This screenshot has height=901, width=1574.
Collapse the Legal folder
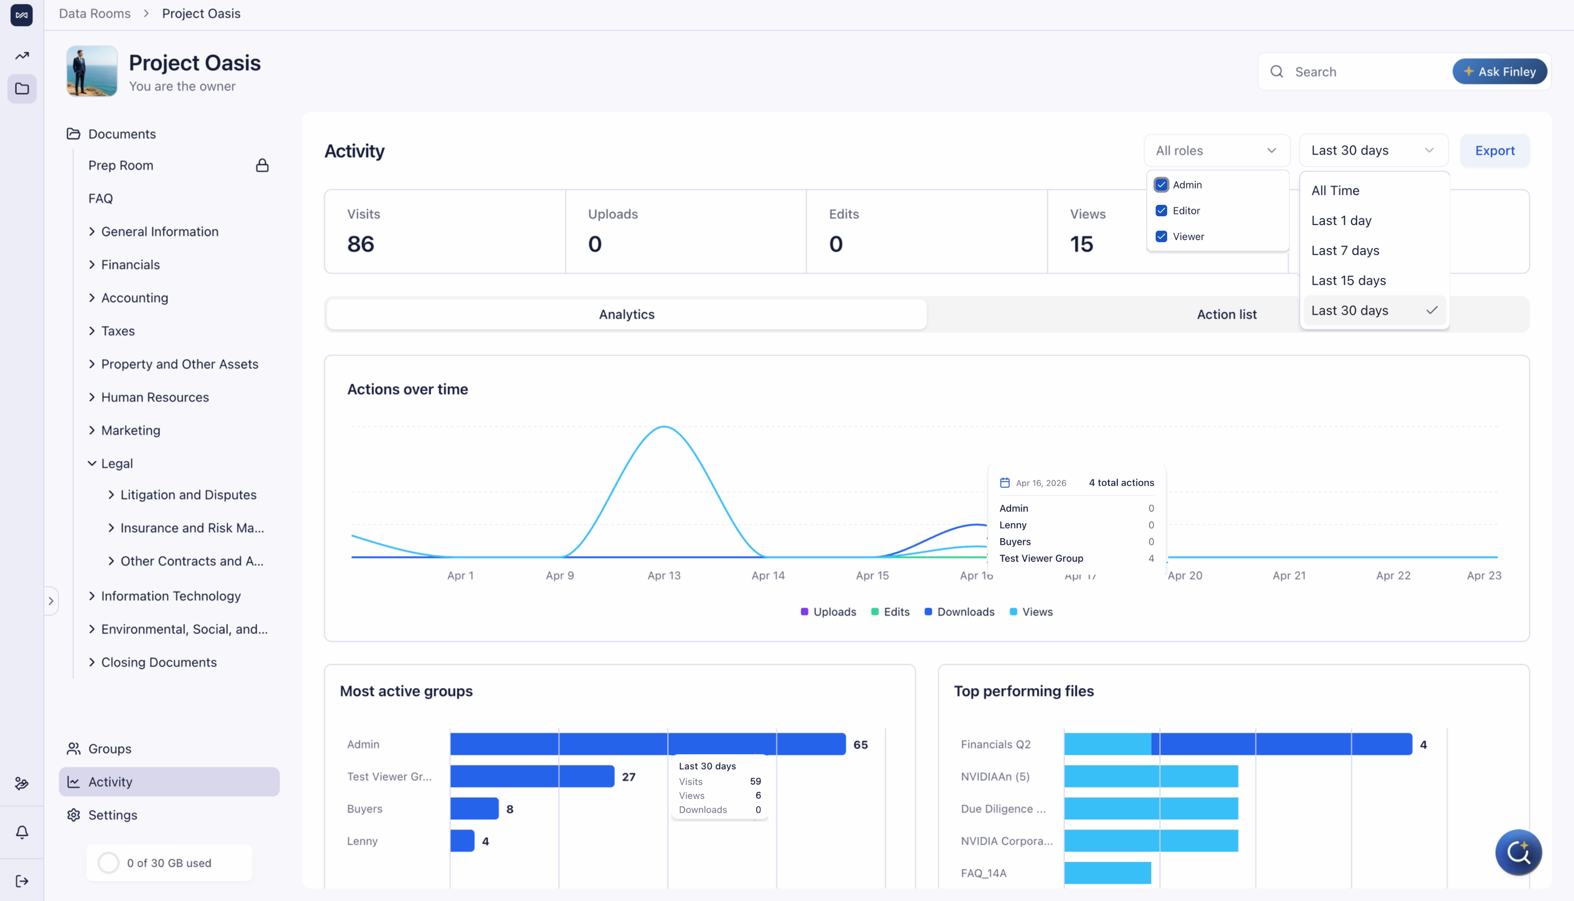92,463
